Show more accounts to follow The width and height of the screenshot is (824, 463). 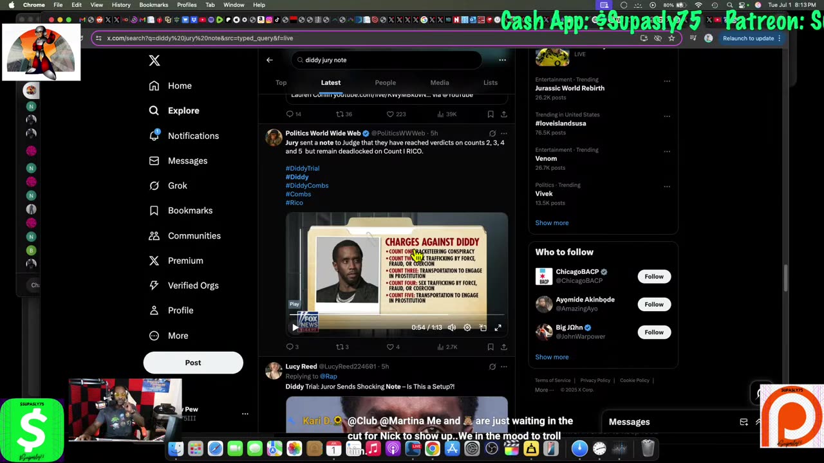pos(552,357)
